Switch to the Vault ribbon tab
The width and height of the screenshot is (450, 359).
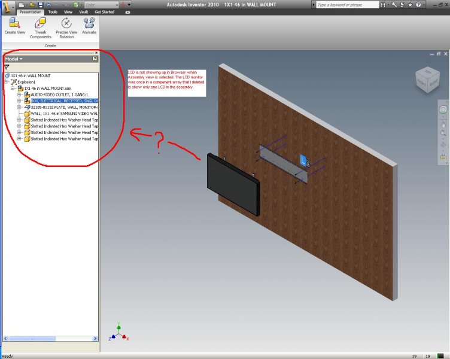click(83, 12)
